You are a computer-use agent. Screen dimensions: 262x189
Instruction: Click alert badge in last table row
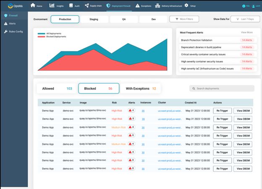pos(131,168)
